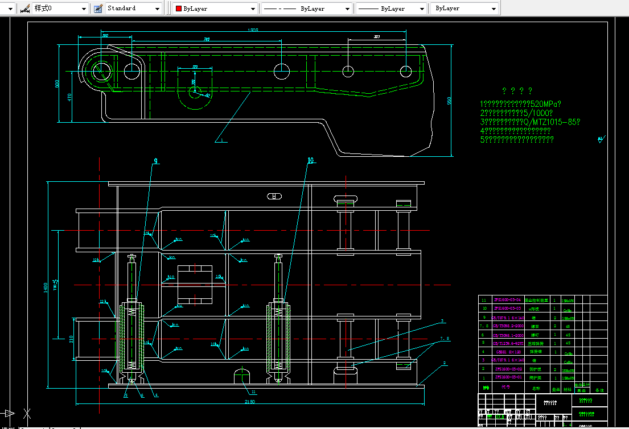Select the surface finish symbol beside the notes
The image size is (629, 429).
[x=601, y=139]
